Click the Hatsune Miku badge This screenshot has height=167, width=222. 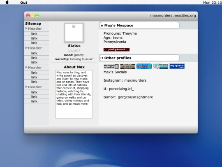161,66
